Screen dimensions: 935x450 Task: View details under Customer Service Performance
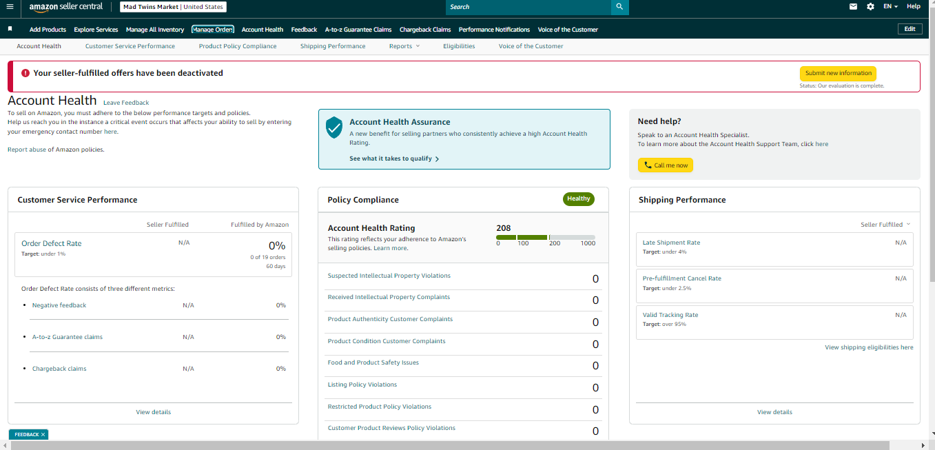(x=154, y=412)
